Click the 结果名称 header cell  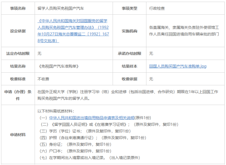coord(18,66)
